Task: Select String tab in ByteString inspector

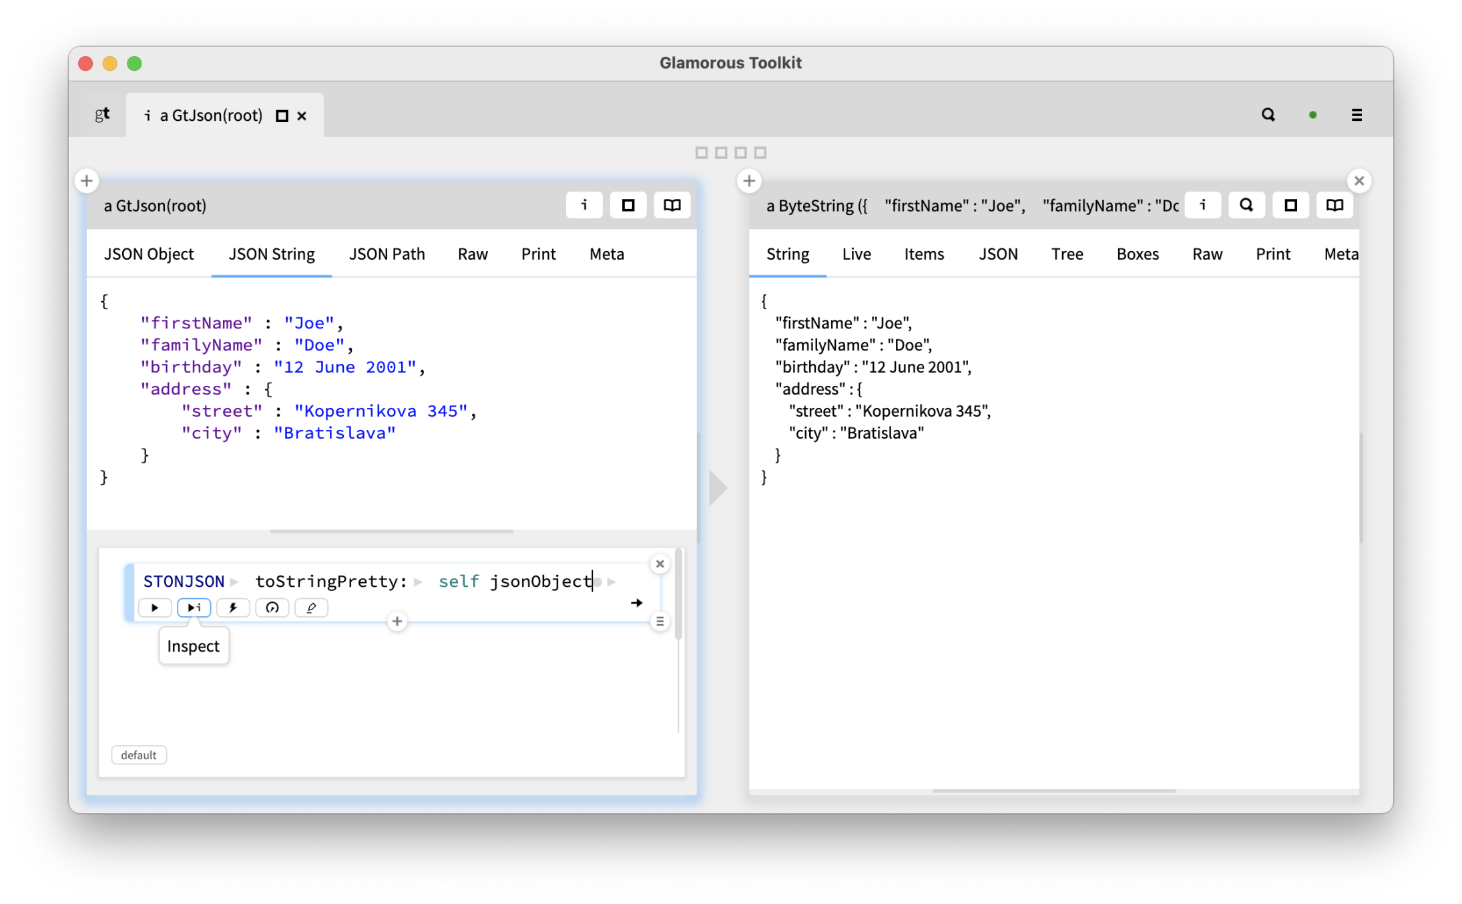Action: tap(788, 254)
